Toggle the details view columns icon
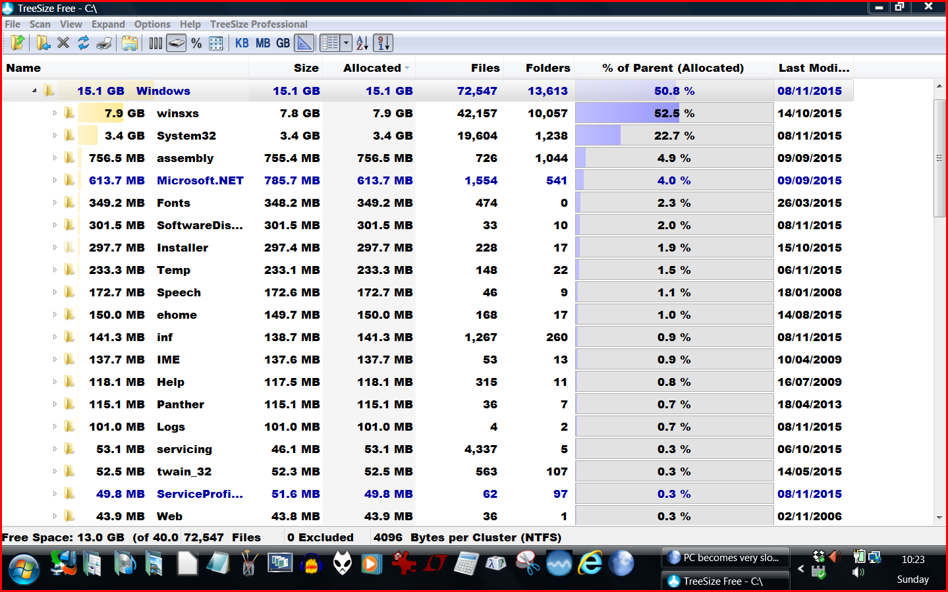 point(330,43)
